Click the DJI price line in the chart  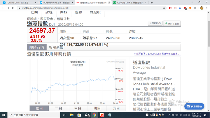click(73, 84)
